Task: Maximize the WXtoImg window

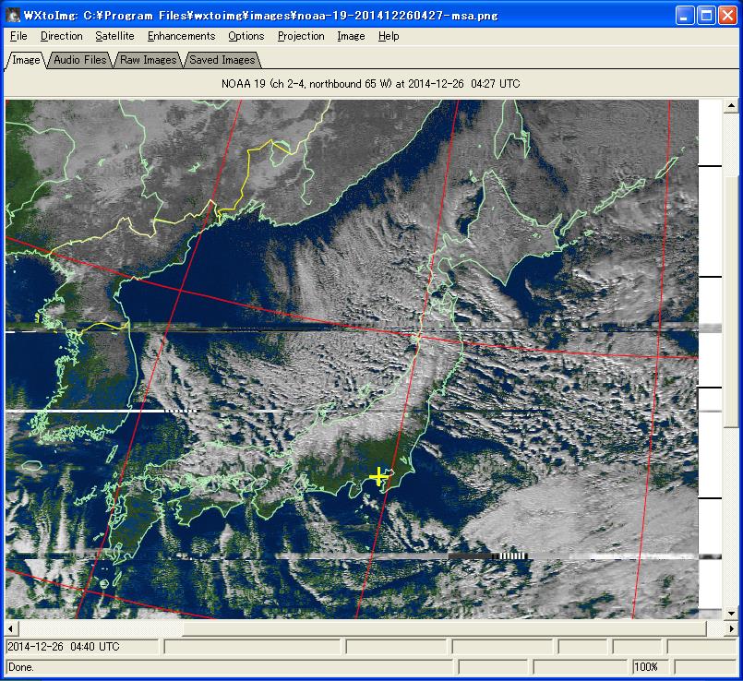Action: coord(705,16)
